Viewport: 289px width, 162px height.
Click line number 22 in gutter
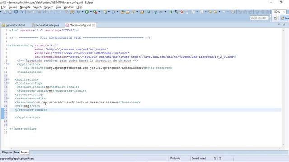[6, 110]
